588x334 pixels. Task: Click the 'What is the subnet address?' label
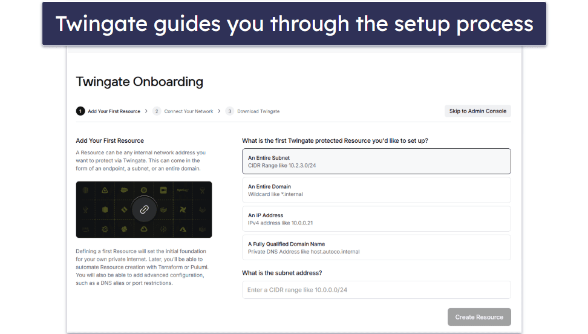coord(282,273)
